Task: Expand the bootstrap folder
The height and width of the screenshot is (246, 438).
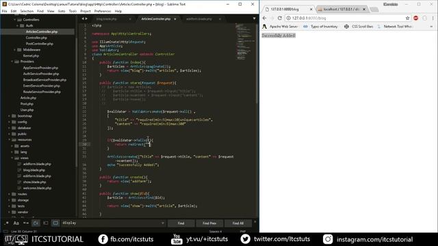Action: coord(9,115)
